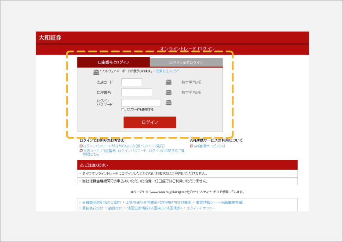
Task: Focus the 支店コード input field
Action: point(131,82)
